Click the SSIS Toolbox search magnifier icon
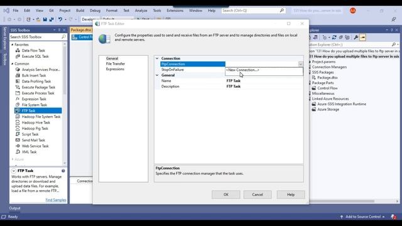402x226 pixels. pos(63,37)
